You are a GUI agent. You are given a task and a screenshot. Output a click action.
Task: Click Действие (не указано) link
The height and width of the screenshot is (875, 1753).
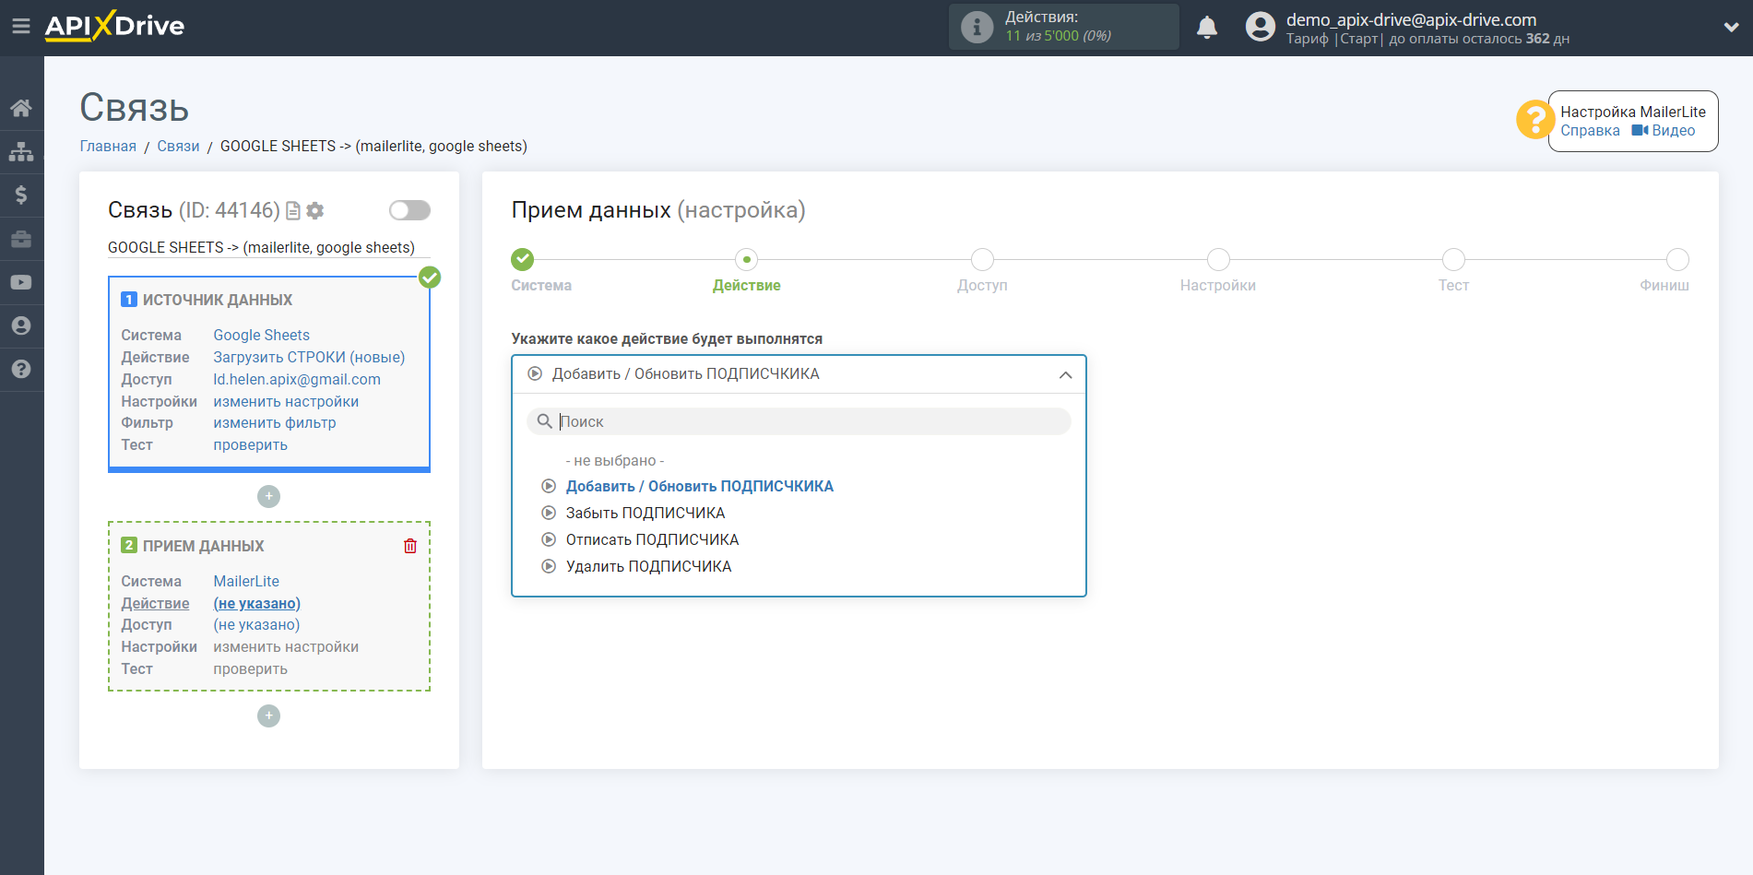tap(257, 604)
